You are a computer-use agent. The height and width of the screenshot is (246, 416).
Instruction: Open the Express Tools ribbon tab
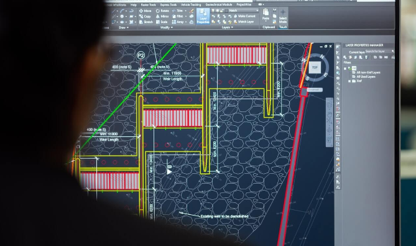[x=169, y=5]
